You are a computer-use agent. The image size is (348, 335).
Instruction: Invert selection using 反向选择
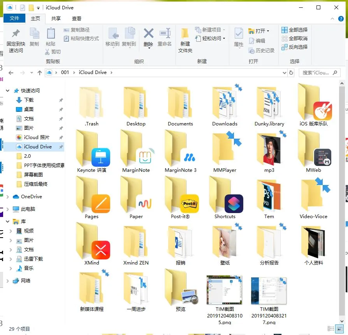coord(294,47)
